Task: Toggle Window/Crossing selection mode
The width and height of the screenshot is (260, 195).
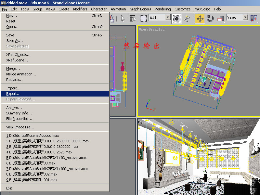Action: (x=177, y=19)
